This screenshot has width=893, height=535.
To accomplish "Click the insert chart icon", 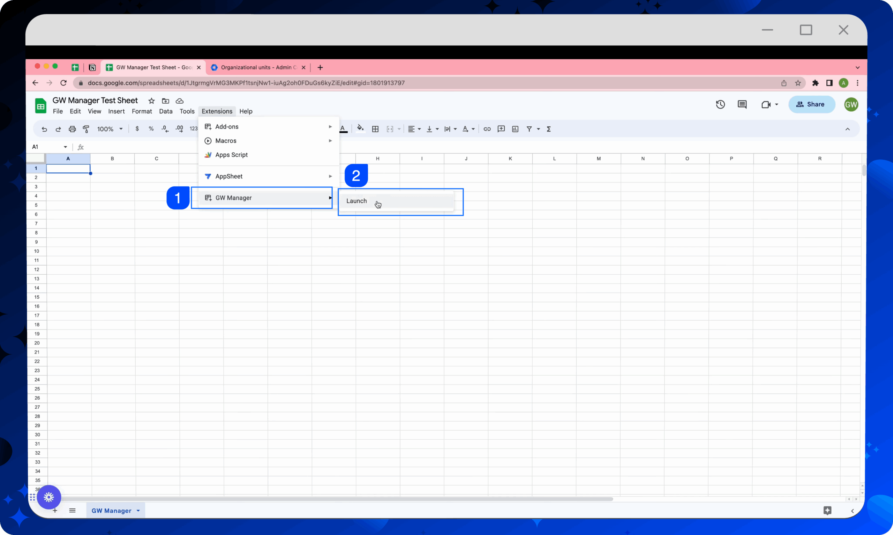I will 515,129.
